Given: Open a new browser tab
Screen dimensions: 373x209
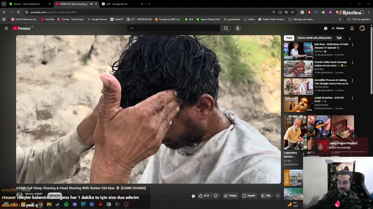Looking at the screenshot, I should click(x=149, y=4).
